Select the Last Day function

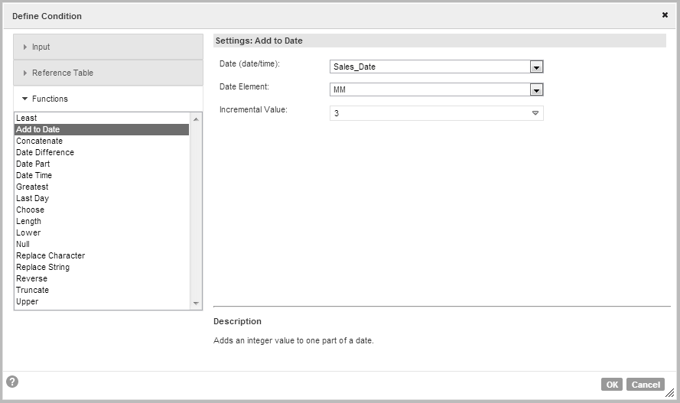click(x=102, y=199)
